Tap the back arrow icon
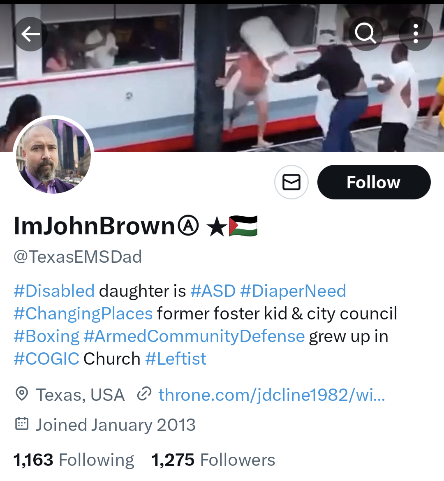444x481 pixels. pyautogui.click(x=30, y=34)
